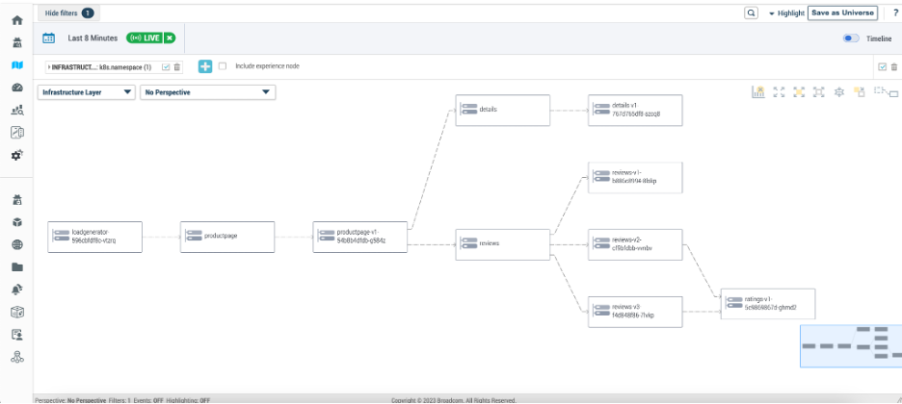Click the Hide filters tab

(68, 13)
